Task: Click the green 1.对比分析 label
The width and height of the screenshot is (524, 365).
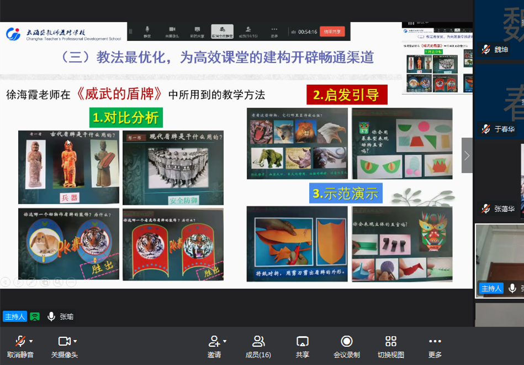Action: [x=126, y=118]
